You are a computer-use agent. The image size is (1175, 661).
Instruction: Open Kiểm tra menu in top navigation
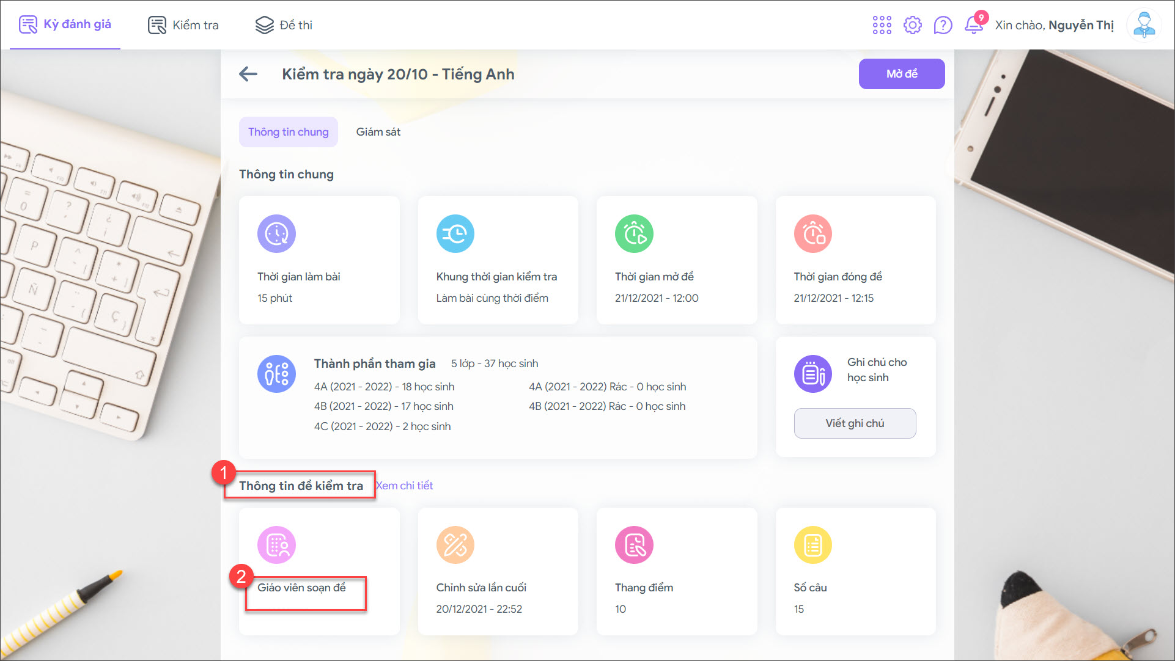[x=183, y=25]
